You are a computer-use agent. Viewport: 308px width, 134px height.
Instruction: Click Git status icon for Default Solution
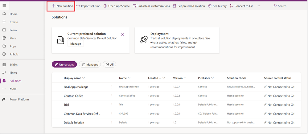(x=265, y=123)
